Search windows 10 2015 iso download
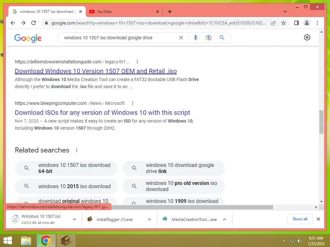Screen dimensions: 330x247 coord(66,186)
